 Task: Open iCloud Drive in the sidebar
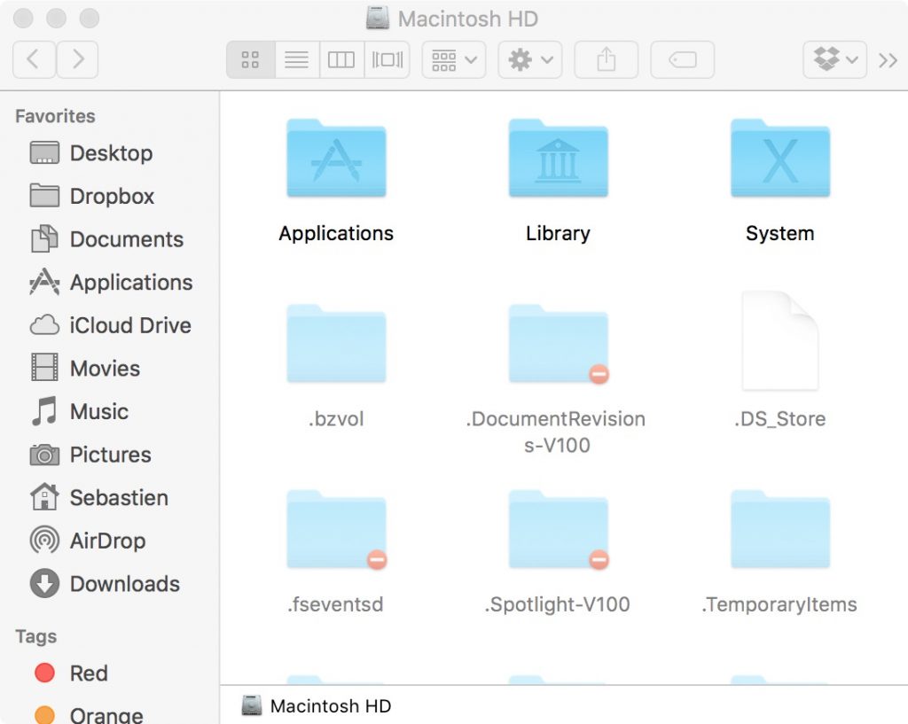pos(110,325)
